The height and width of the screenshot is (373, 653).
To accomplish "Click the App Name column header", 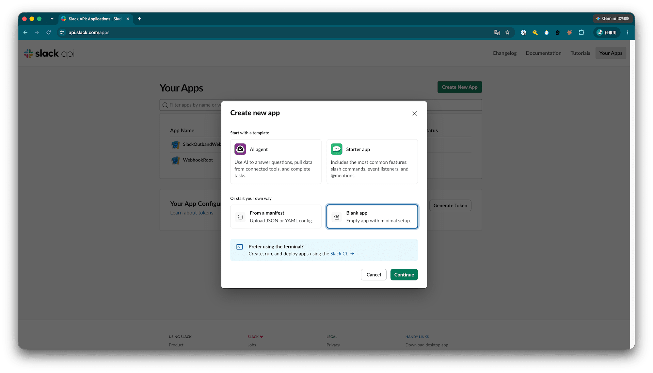I will (182, 130).
